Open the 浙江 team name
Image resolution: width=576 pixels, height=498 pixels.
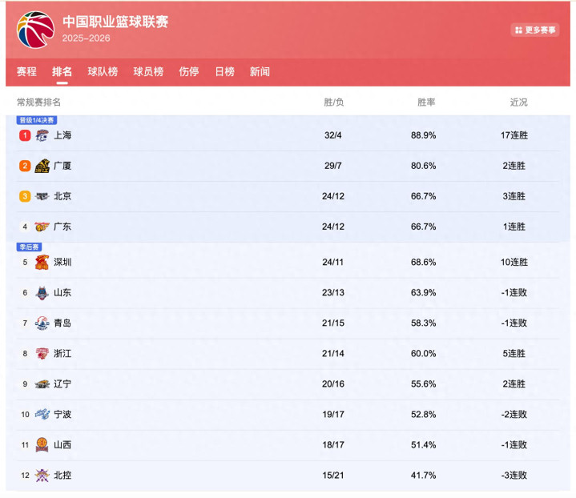pyautogui.click(x=62, y=354)
